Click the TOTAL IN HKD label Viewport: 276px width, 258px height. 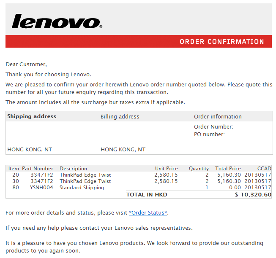147,195
